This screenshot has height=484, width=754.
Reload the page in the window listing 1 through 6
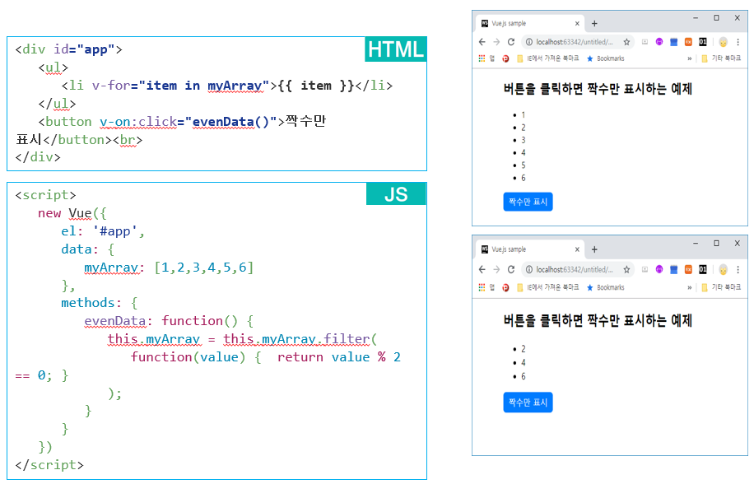click(x=510, y=42)
